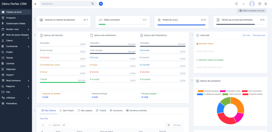Click the Liste todo check-circle icon
Image resolution: width=272 pixels, height=132 pixels.
pos(197,35)
